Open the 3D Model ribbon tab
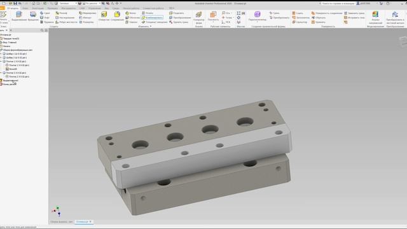The height and width of the screenshot is (229, 407). pyautogui.click(x=13, y=8)
